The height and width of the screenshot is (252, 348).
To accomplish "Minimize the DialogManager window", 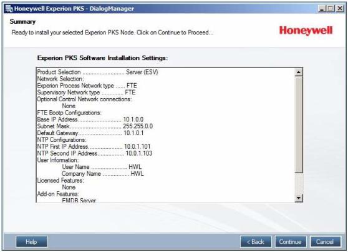I will pyautogui.click(x=322, y=9).
